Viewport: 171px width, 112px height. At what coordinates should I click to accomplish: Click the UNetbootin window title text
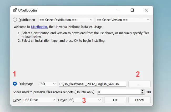pyautogui.click(x=27, y=10)
